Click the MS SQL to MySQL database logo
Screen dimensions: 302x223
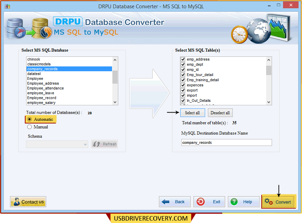click(29, 28)
